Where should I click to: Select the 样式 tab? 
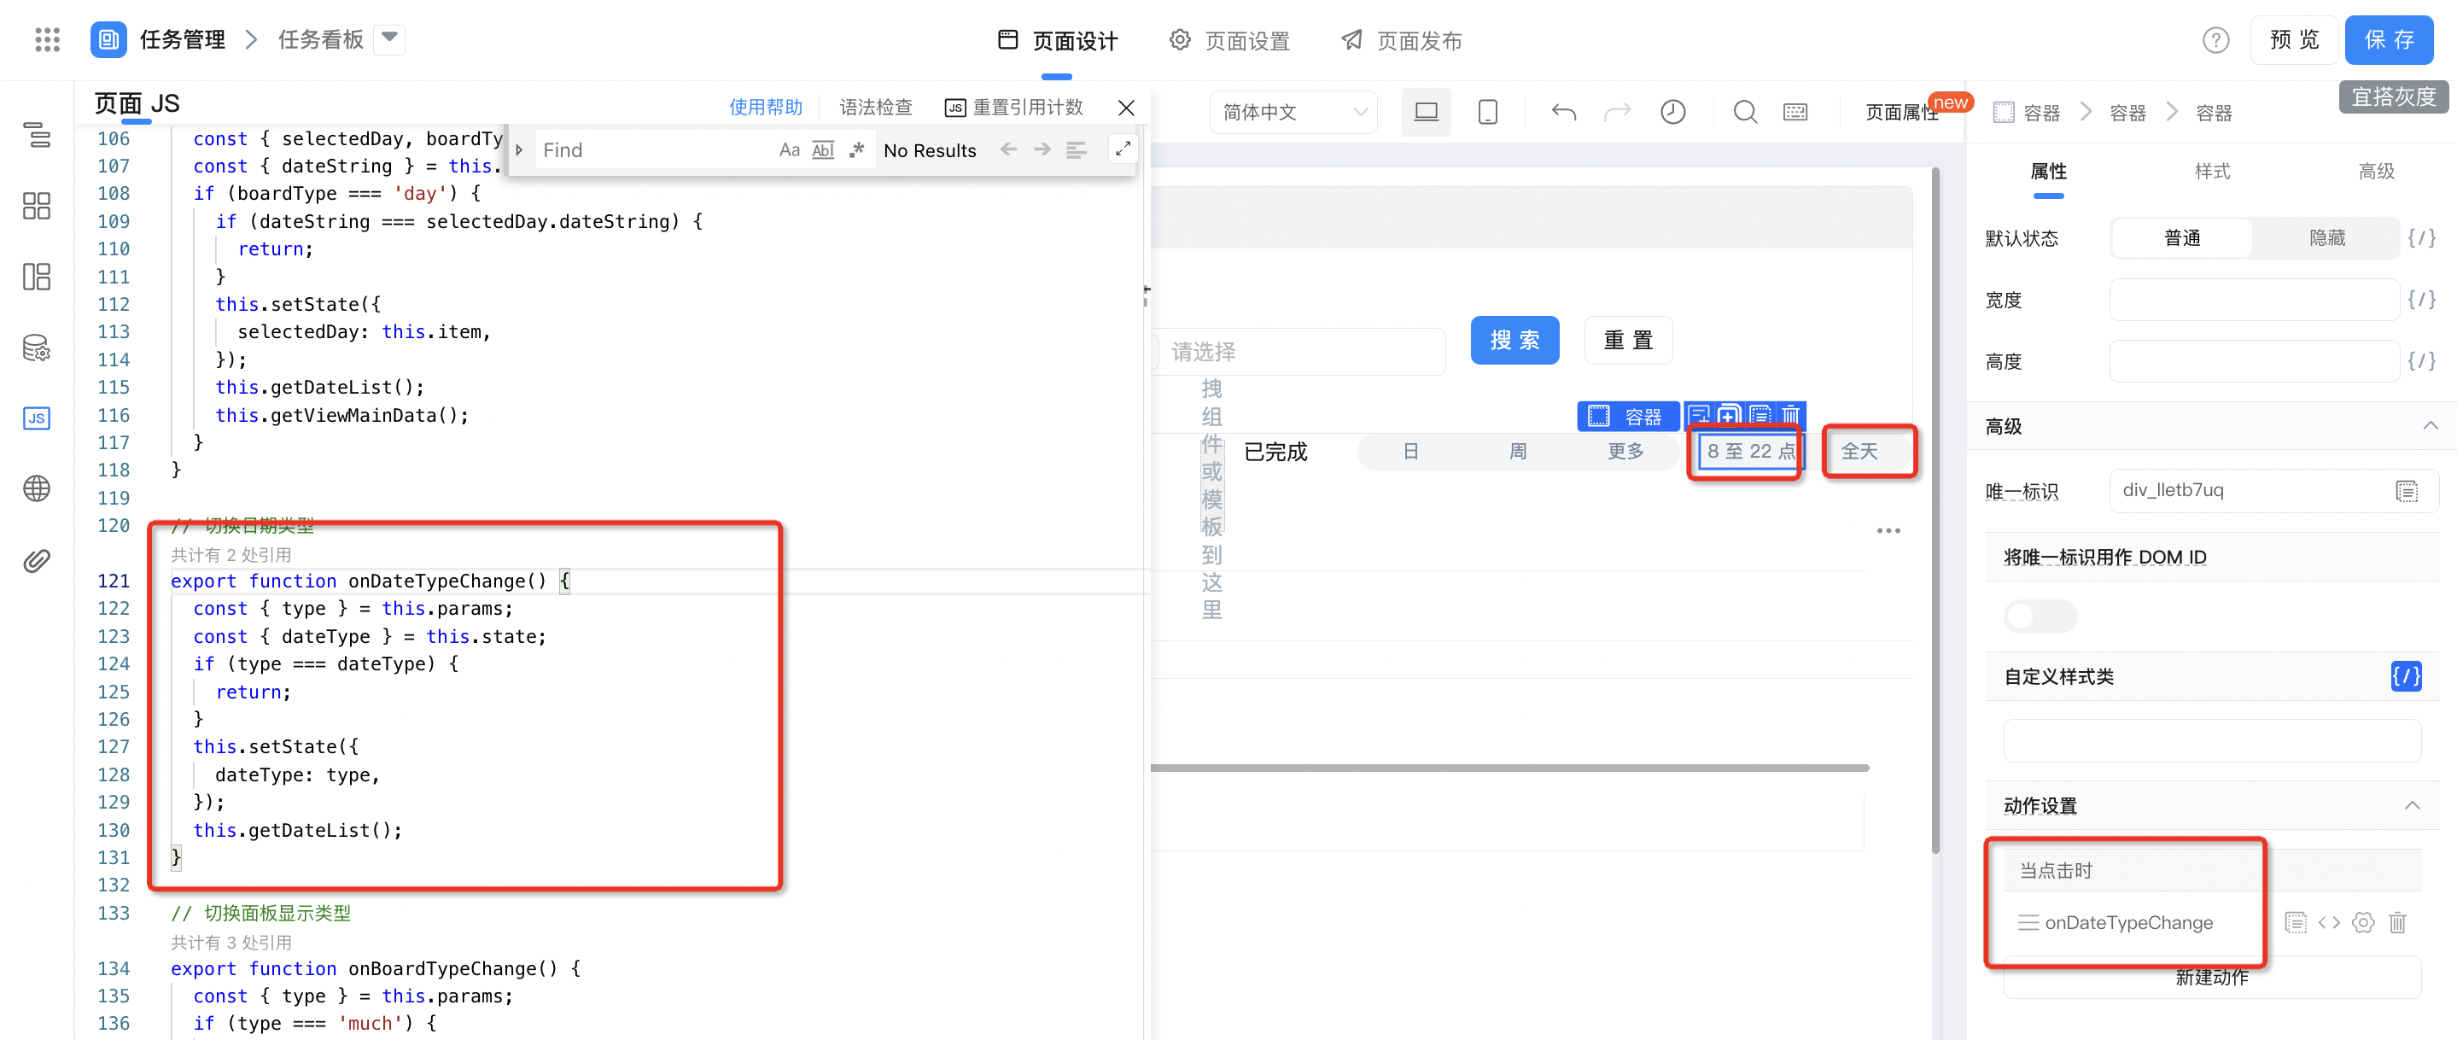2211,171
